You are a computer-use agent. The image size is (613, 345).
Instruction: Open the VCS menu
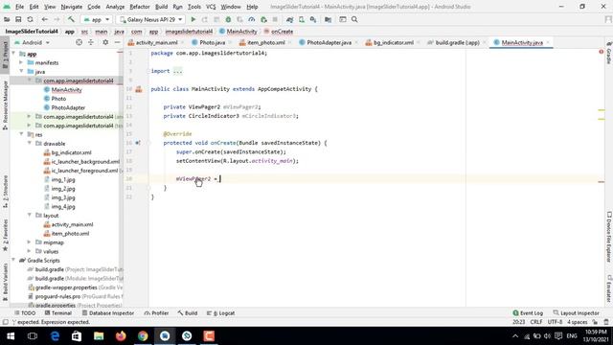pyautogui.click(x=211, y=7)
